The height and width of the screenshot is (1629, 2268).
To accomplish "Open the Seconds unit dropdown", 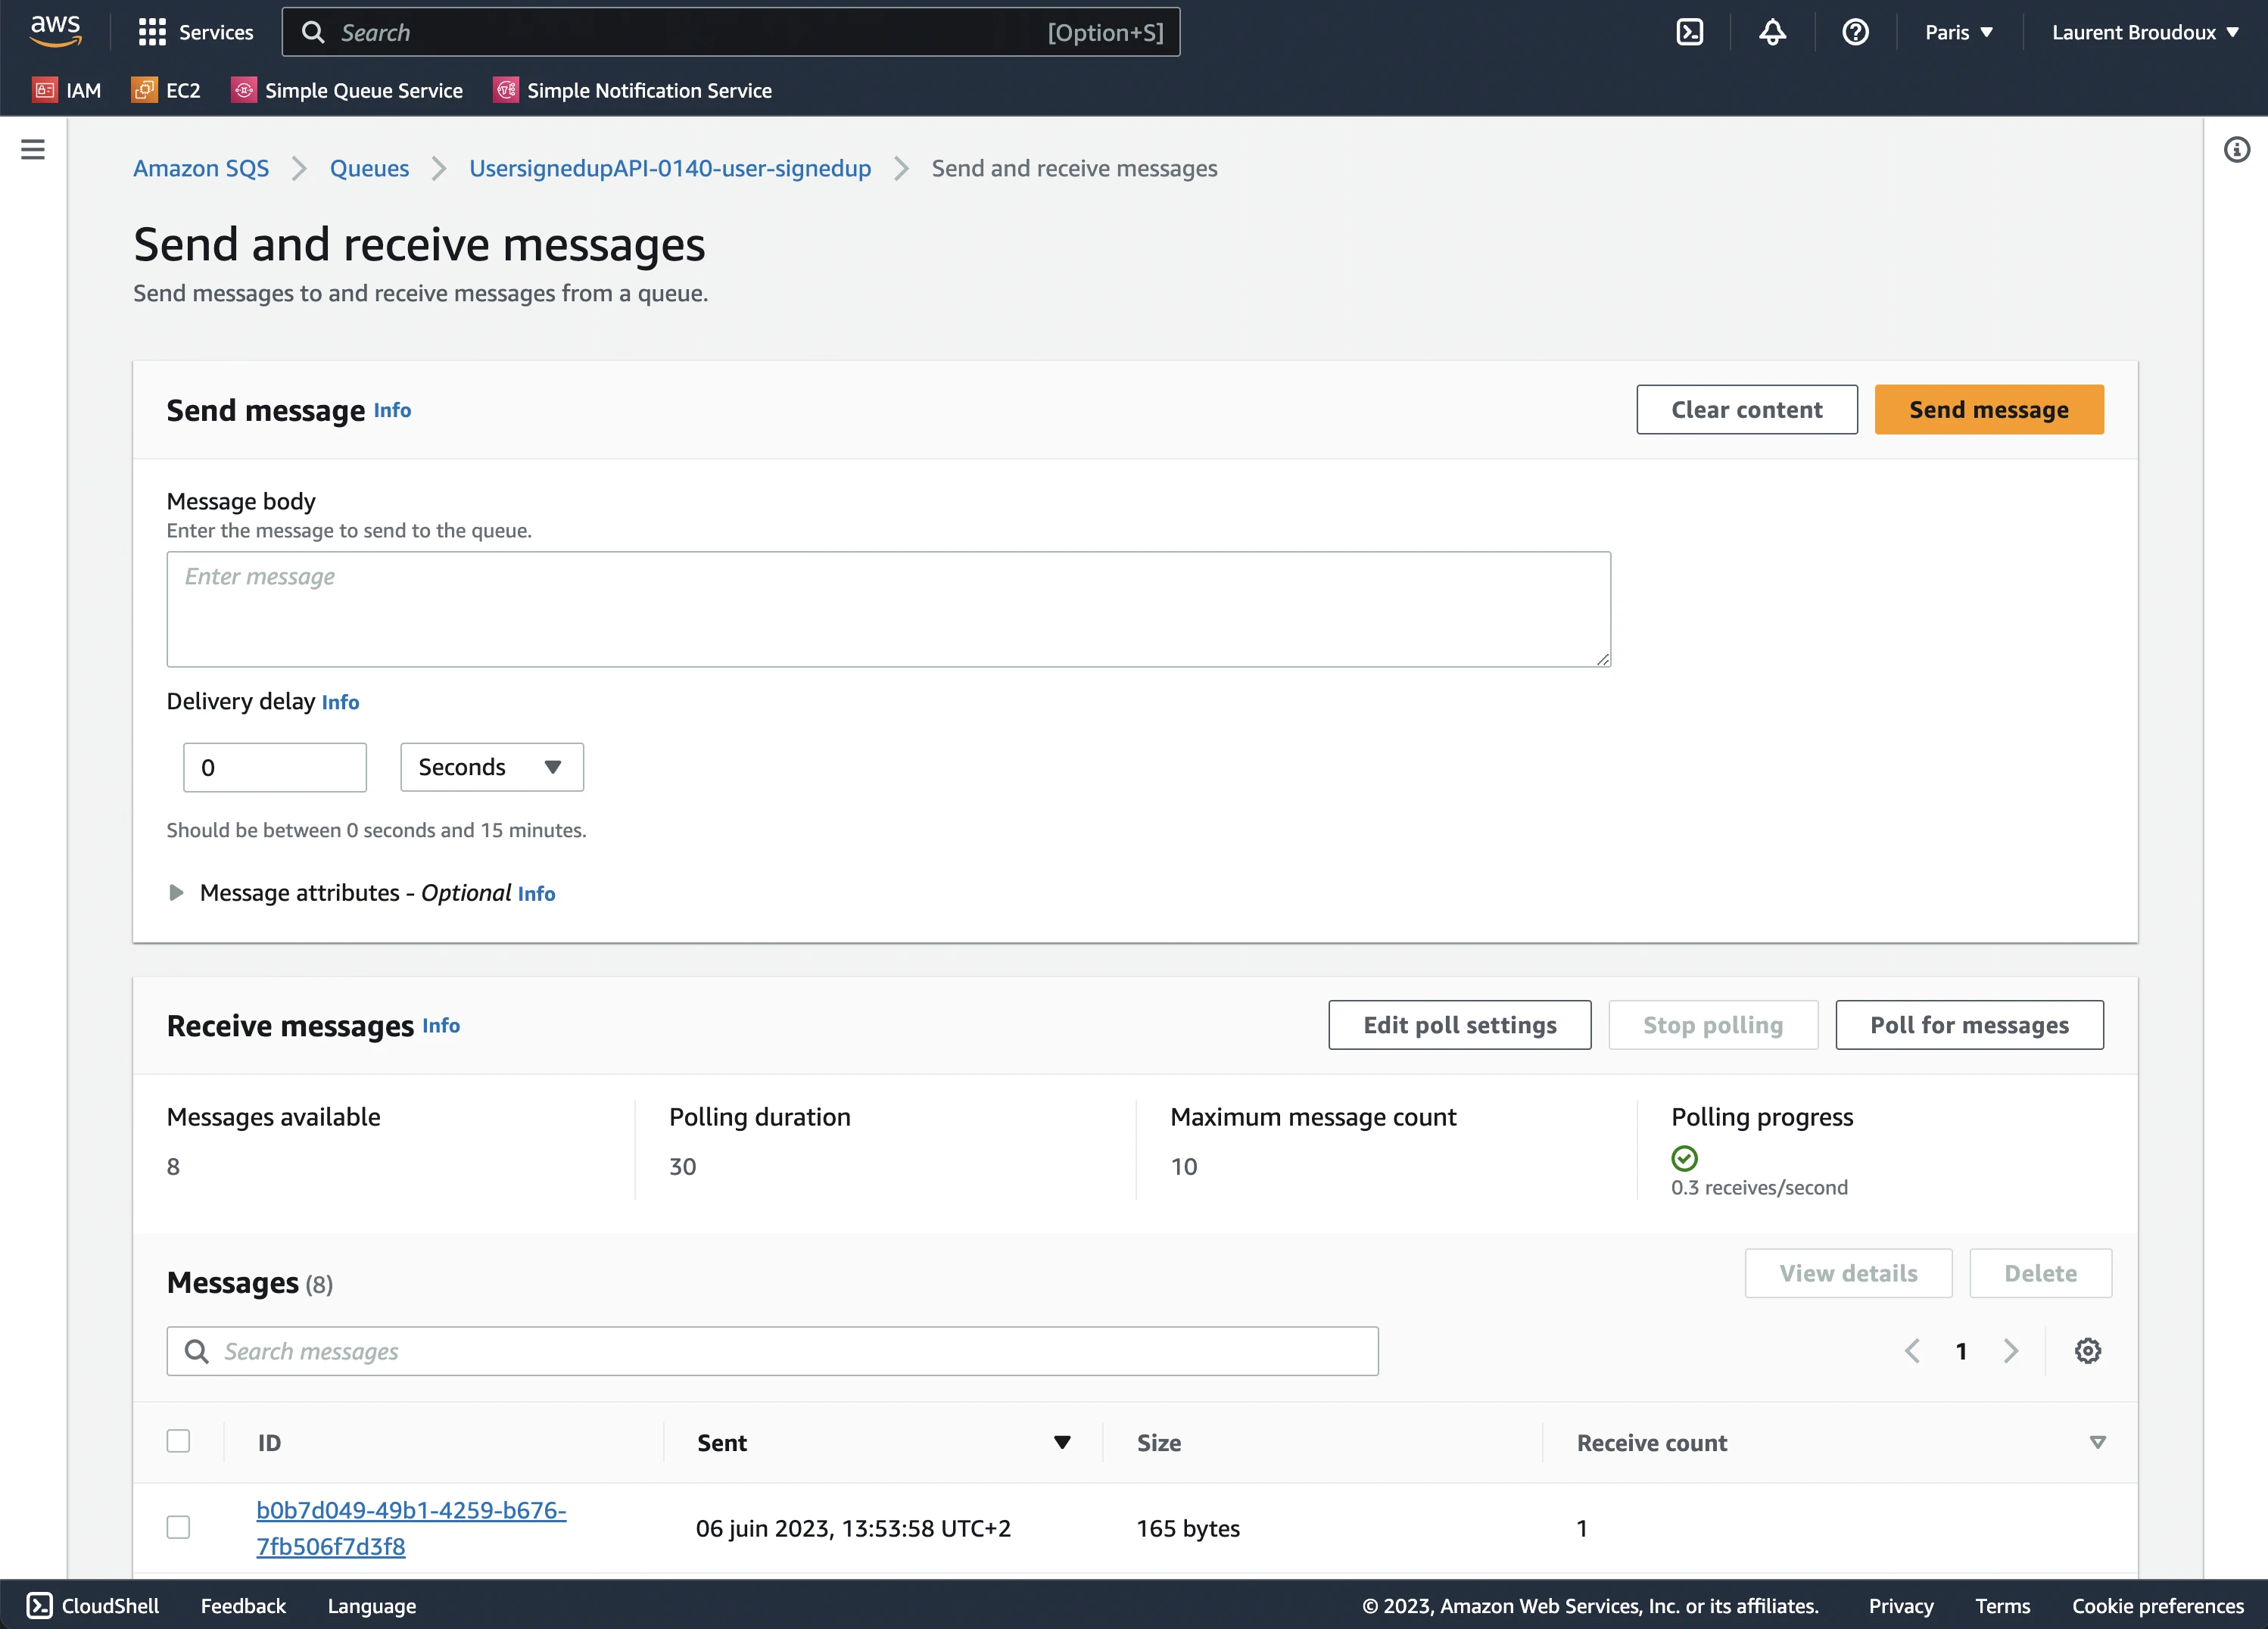I will click(x=491, y=767).
